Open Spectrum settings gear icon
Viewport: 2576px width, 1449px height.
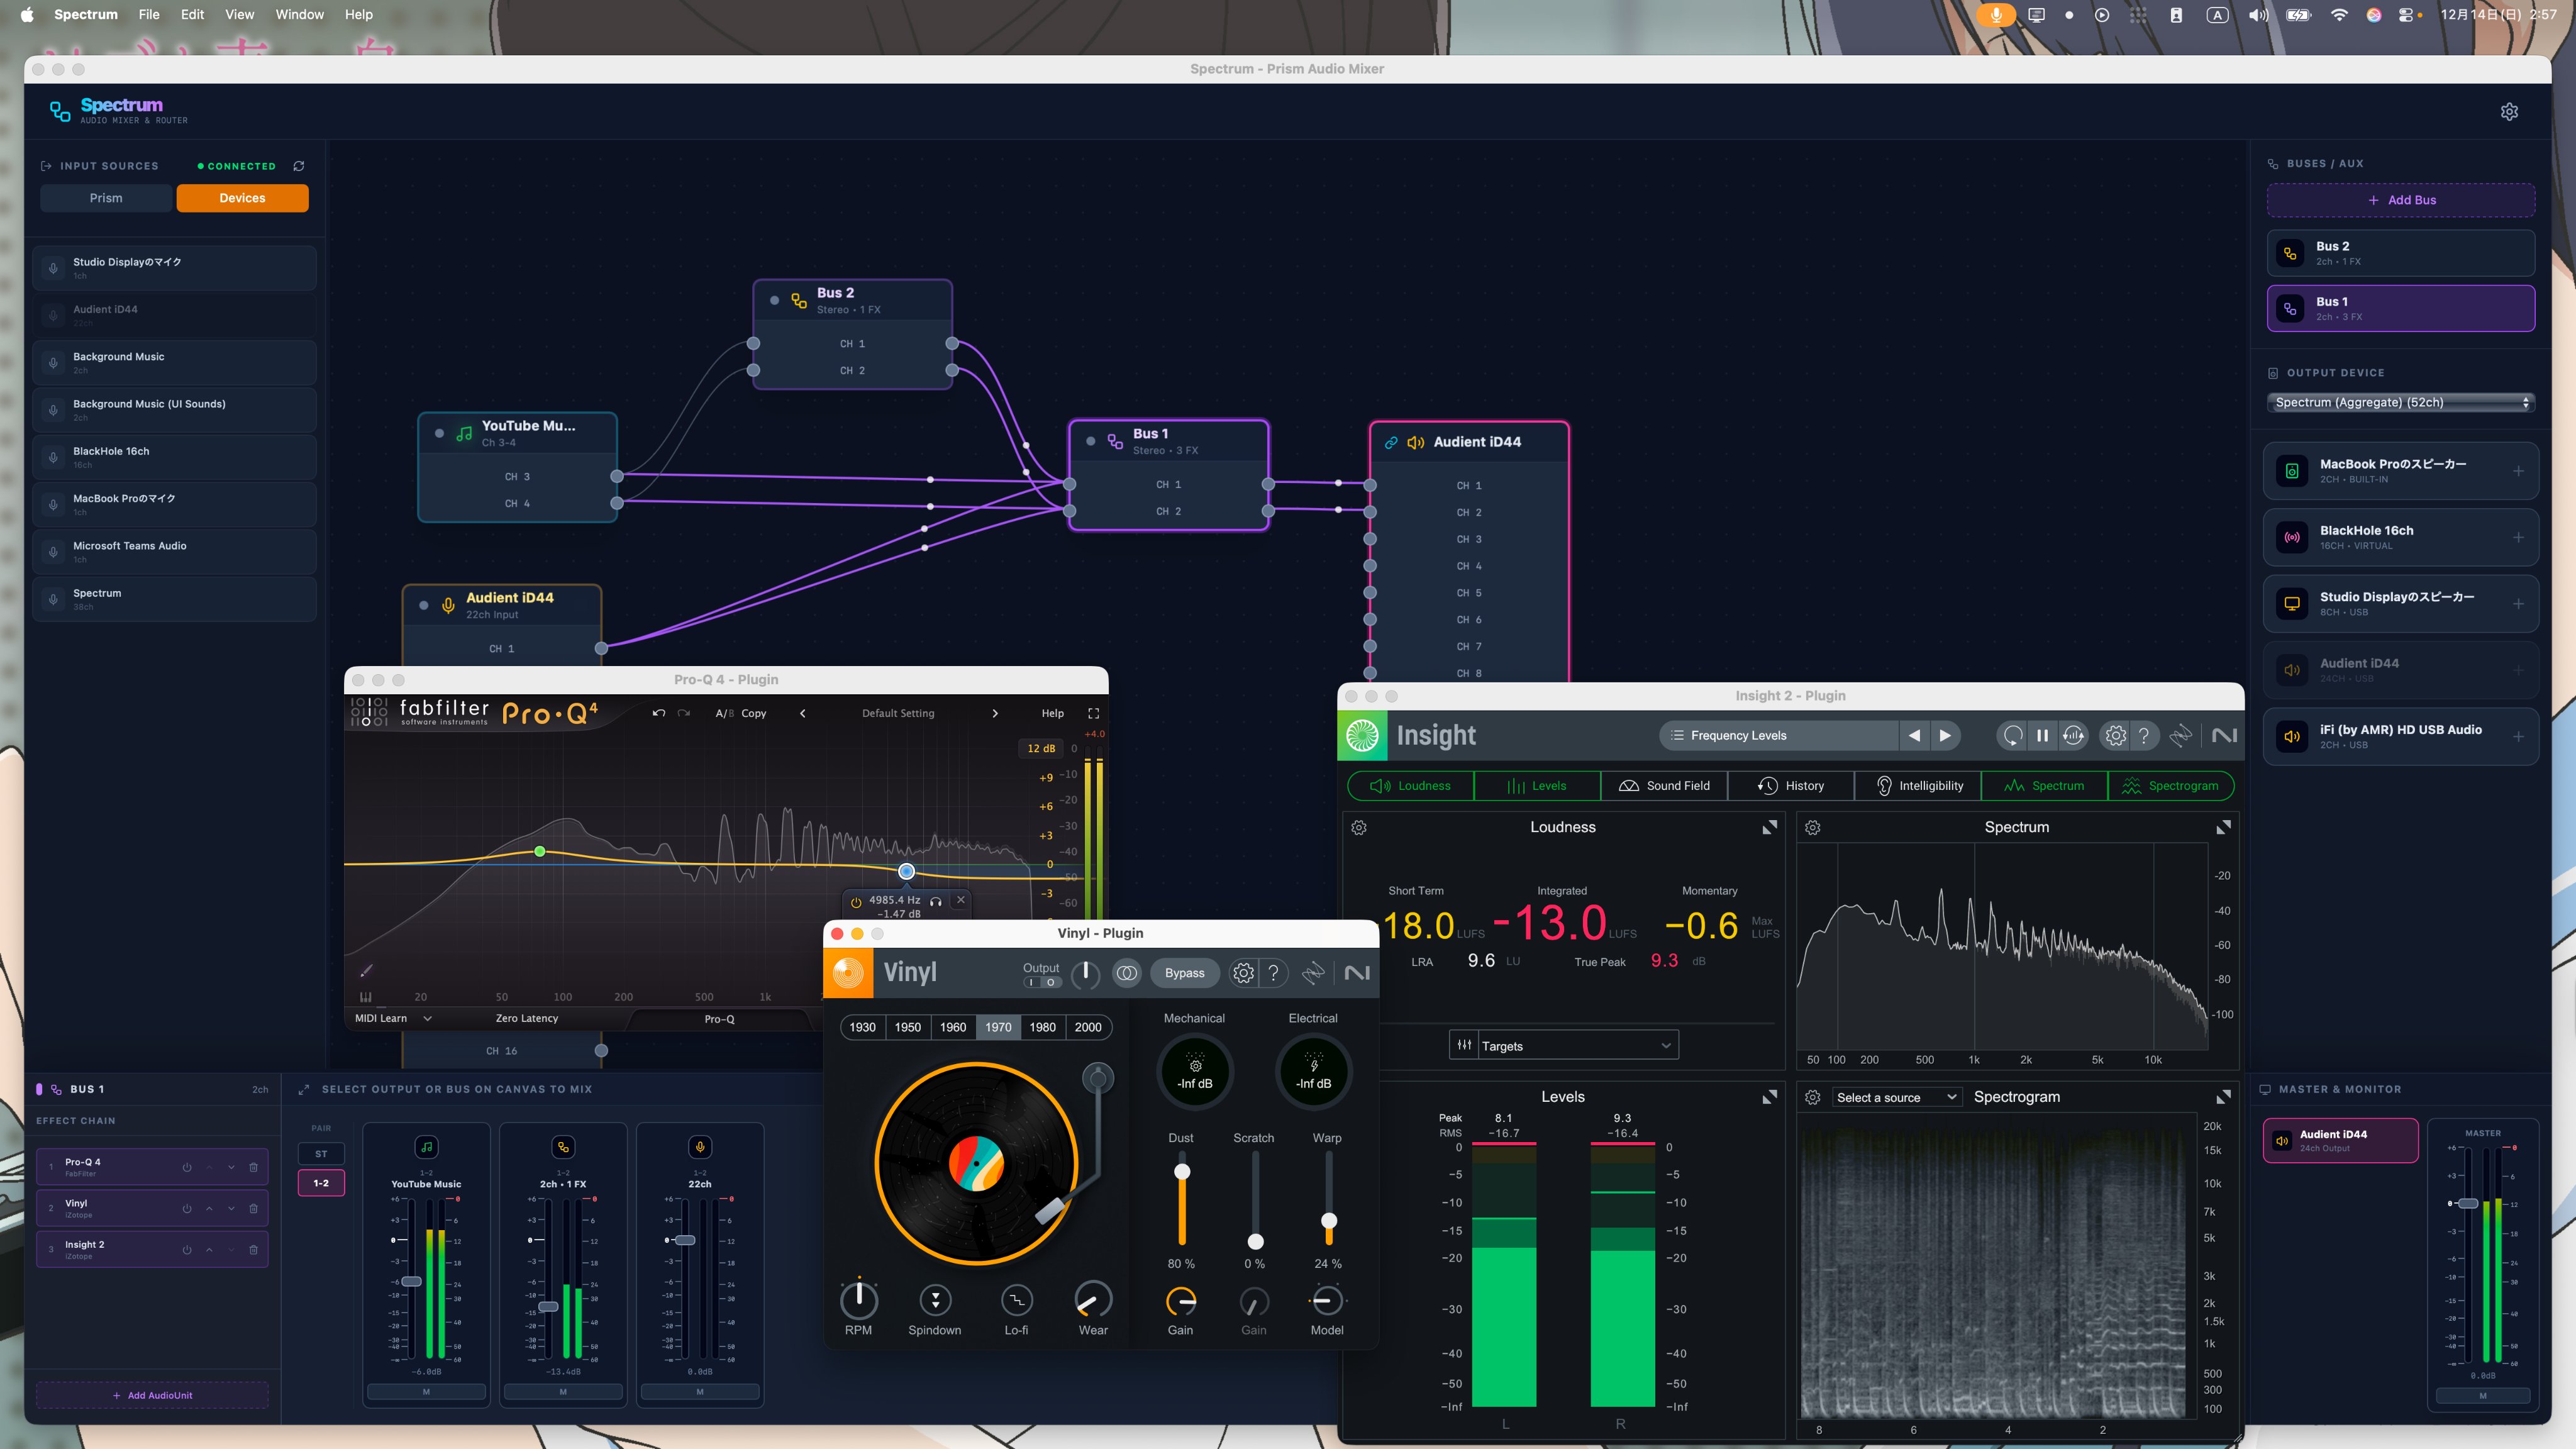pyautogui.click(x=2508, y=111)
